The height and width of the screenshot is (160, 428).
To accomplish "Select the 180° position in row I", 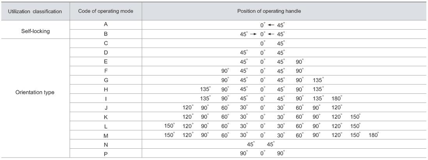I will click(337, 98).
